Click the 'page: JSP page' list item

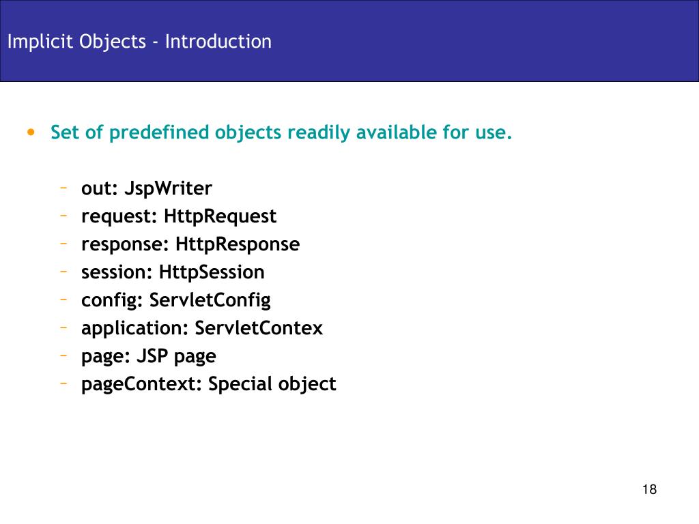click(148, 357)
